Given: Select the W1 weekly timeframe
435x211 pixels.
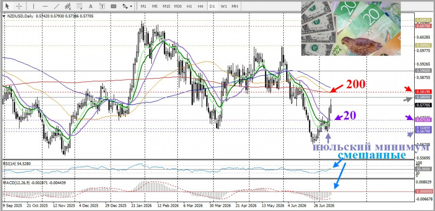Looking at the screenshot, I should [224, 6].
